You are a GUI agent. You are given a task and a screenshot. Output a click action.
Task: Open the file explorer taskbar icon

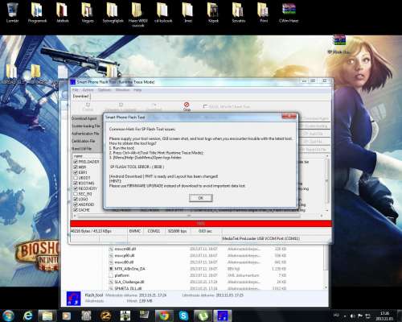pyautogui.click(x=47, y=316)
